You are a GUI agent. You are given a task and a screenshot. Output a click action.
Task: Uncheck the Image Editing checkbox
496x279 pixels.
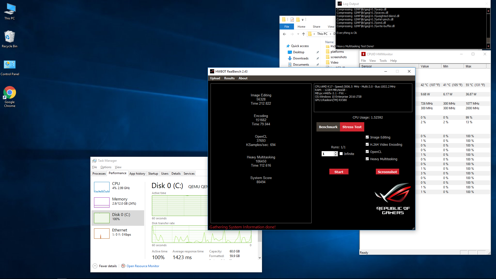click(x=367, y=137)
